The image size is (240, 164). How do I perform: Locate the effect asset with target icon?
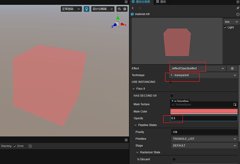[232, 68]
